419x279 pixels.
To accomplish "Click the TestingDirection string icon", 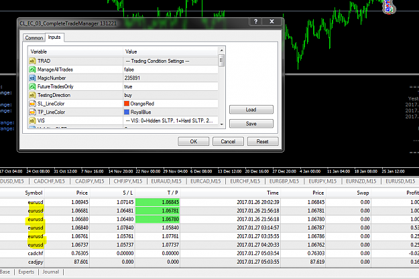I will 32,95.
